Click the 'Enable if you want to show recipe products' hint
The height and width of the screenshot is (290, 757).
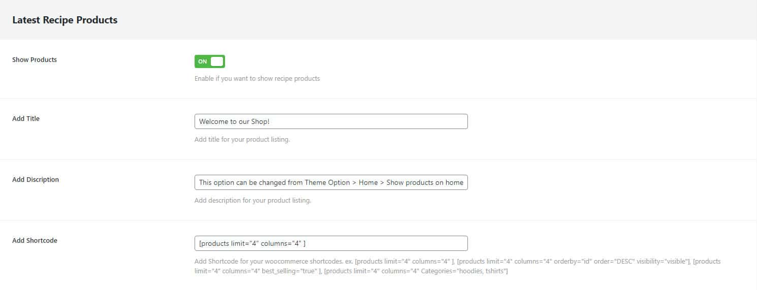(257, 79)
